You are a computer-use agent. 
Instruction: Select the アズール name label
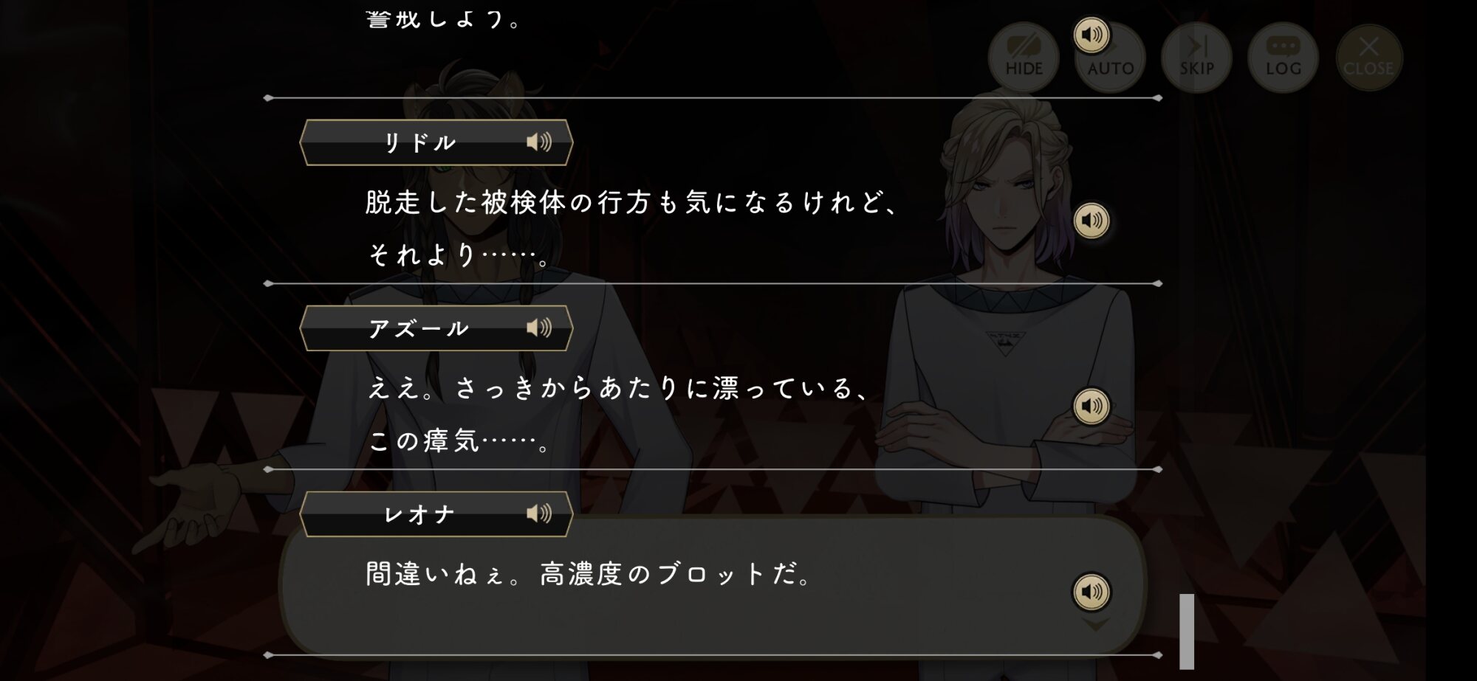click(419, 328)
